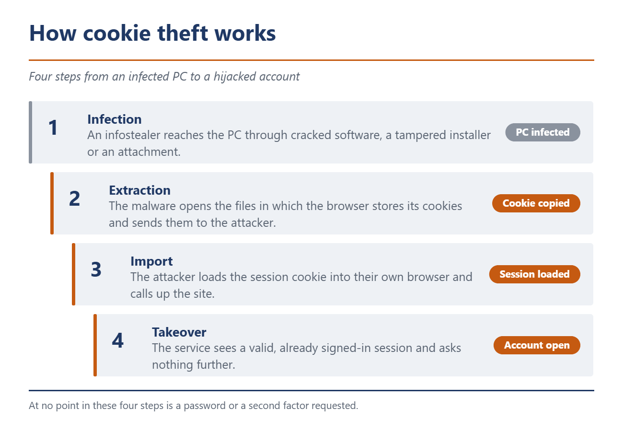Click the 'Takeover' step heading

pos(179,332)
